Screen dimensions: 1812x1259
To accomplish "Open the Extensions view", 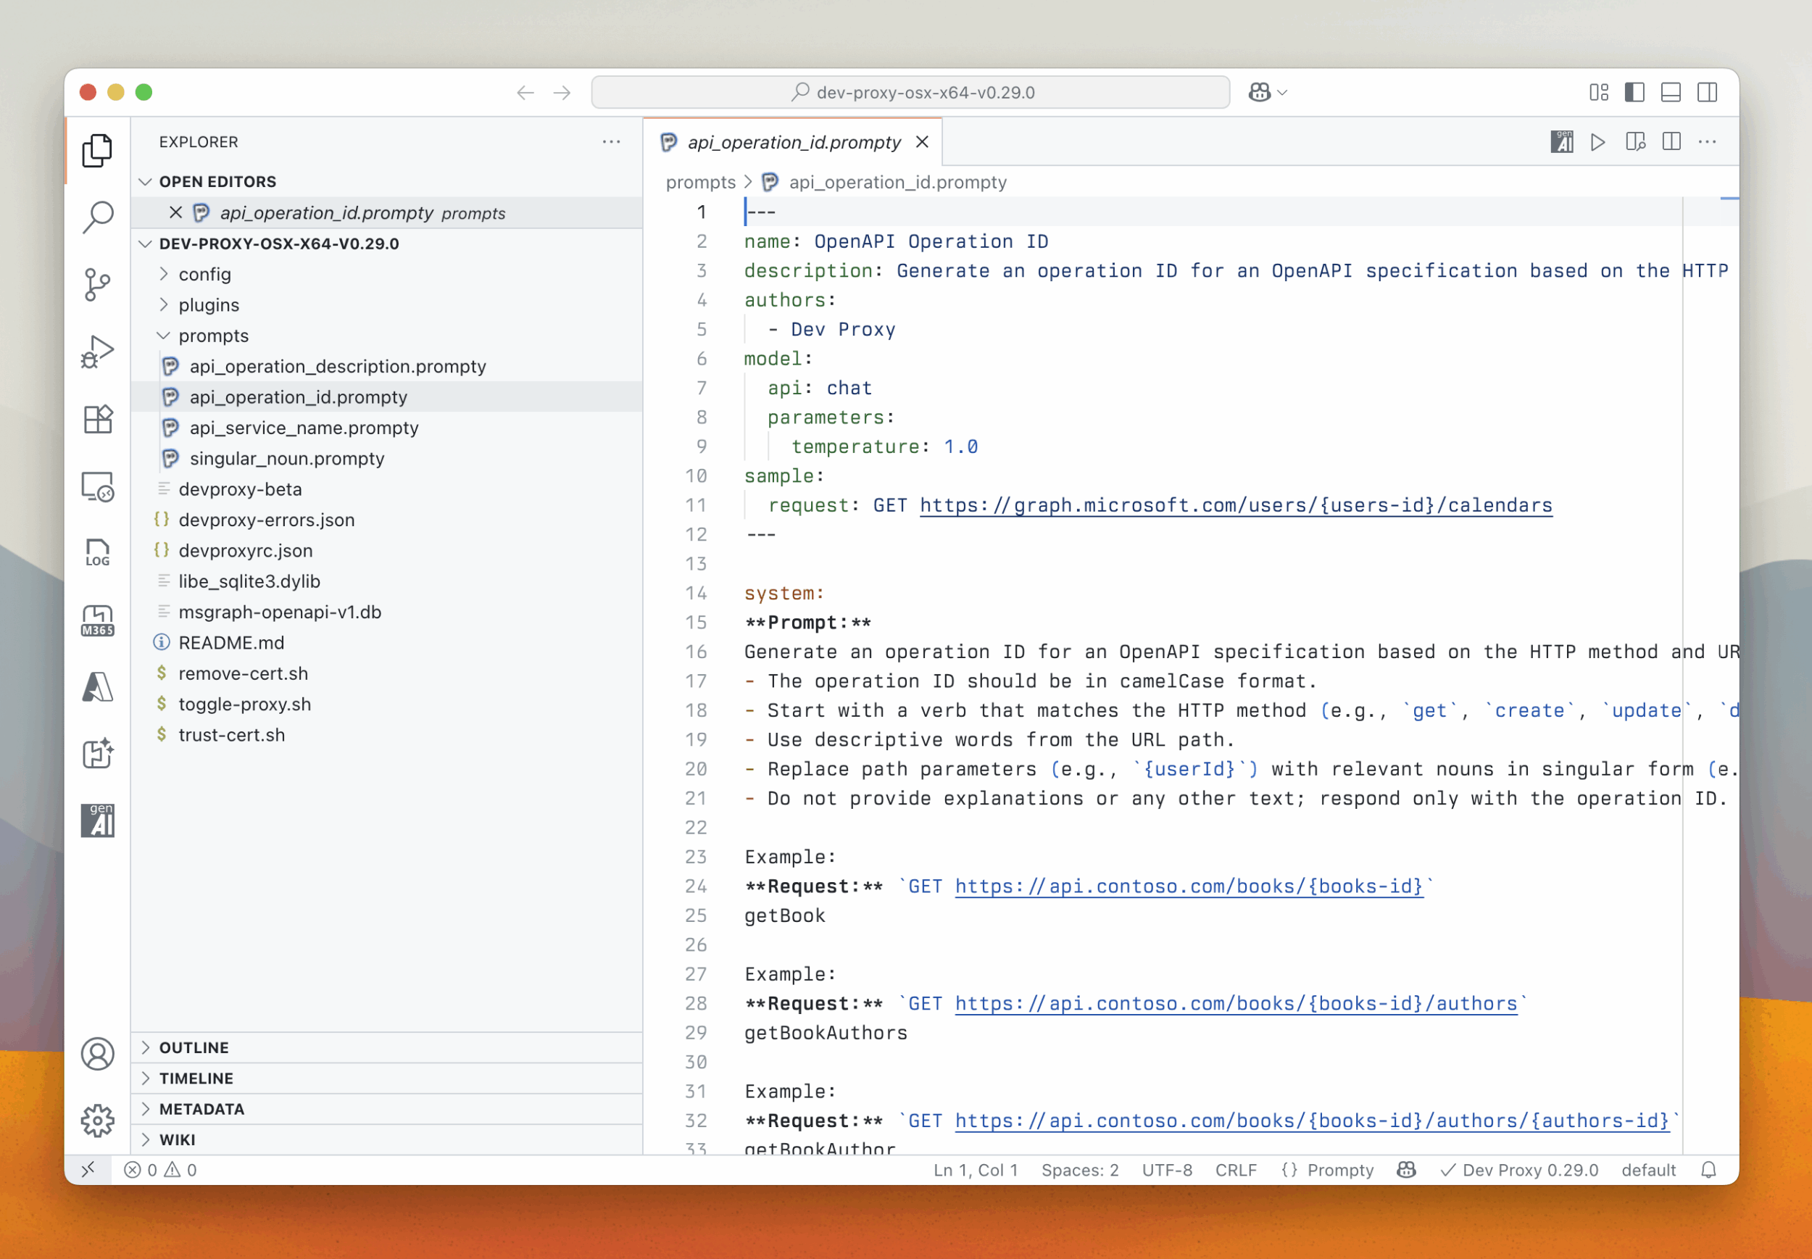I will click(97, 419).
